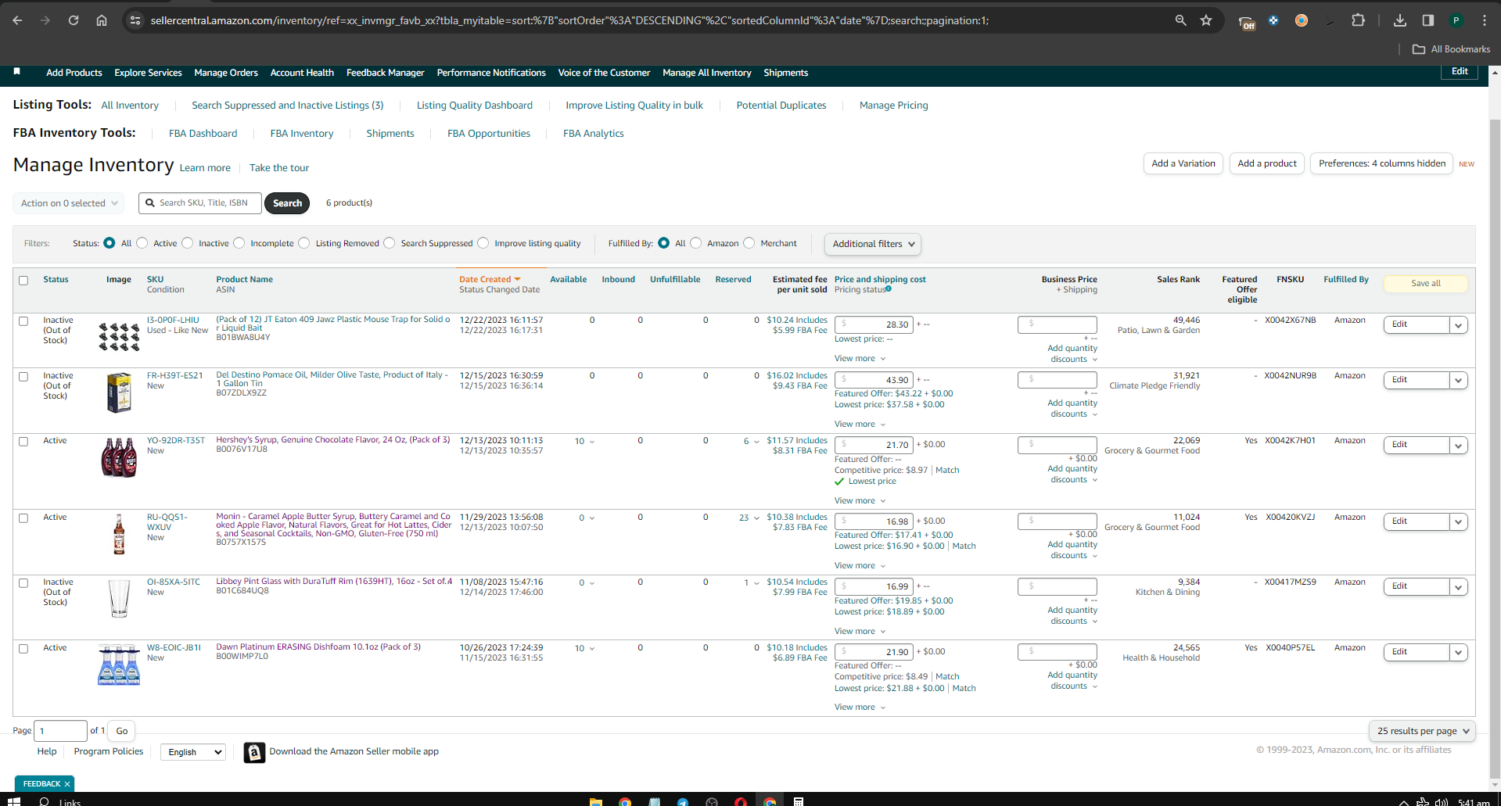Click the taskbar search icon

pyautogui.click(x=45, y=801)
